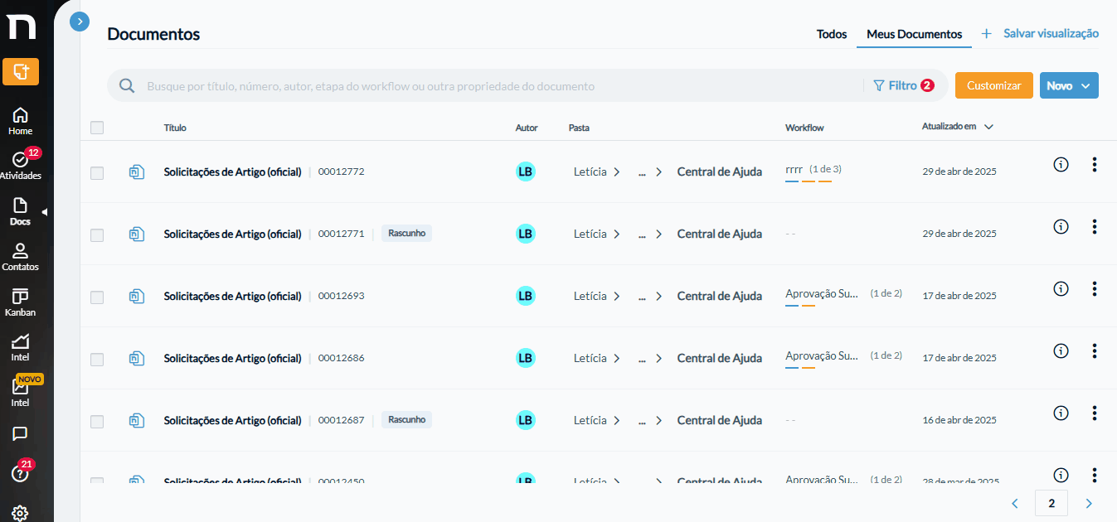Go to the previous page arrow
The width and height of the screenshot is (1117, 522).
[x=1014, y=503]
